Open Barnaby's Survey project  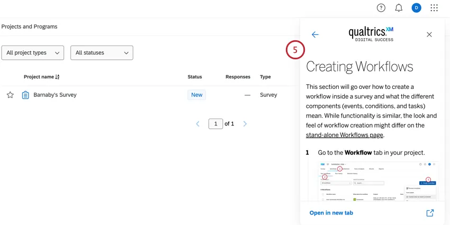[x=55, y=95]
